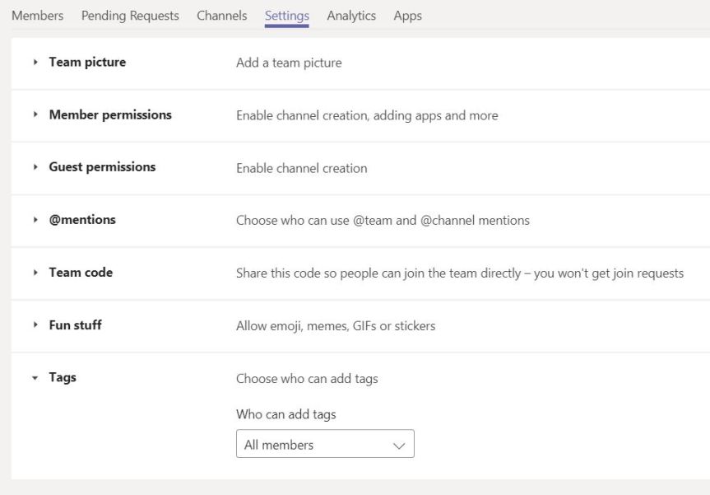This screenshot has width=710, height=495.
Task: Click 'Enable channel creation, adding apps and more'
Action: click(x=367, y=115)
